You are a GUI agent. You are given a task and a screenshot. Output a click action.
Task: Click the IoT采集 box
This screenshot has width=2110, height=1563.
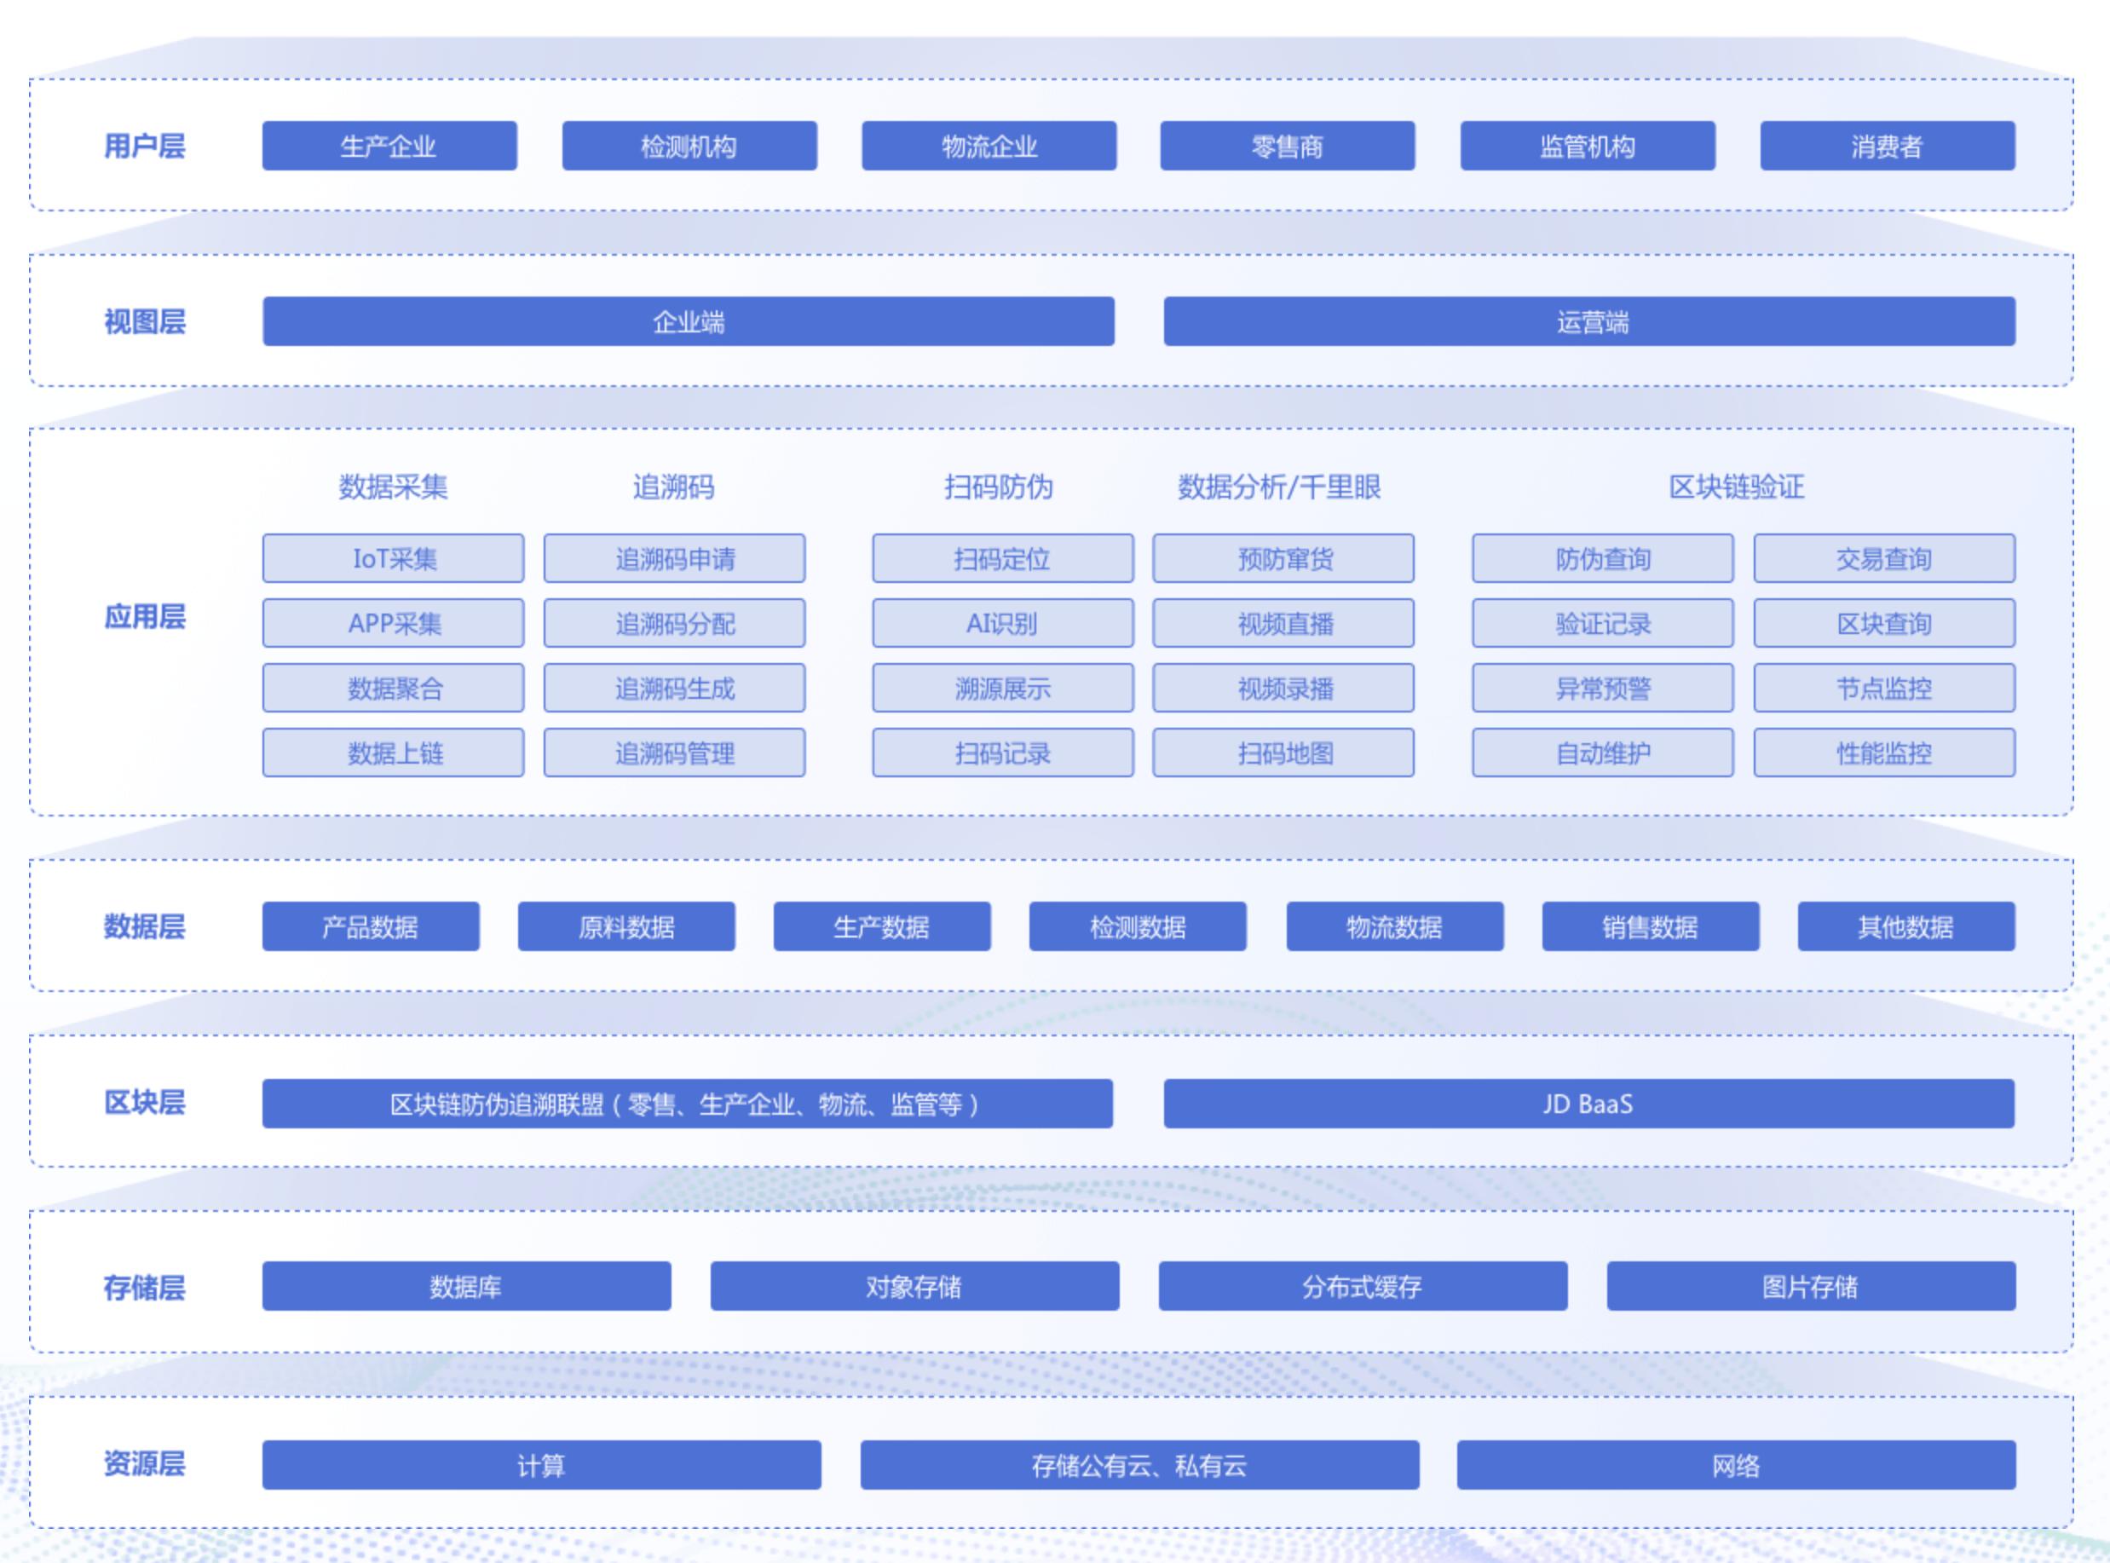click(x=393, y=558)
